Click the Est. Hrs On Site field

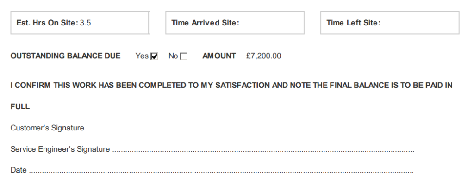[80, 23]
